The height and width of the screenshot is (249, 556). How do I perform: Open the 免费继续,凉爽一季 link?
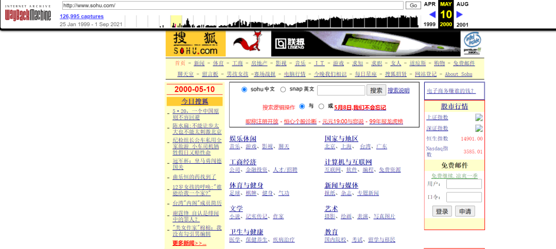(455, 176)
